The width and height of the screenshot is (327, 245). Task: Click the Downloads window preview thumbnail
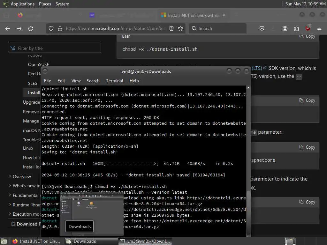[x=92, y=215]
